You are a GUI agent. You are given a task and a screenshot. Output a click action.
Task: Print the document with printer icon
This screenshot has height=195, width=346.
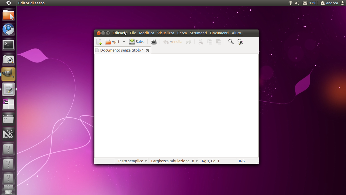coord(154,42)
